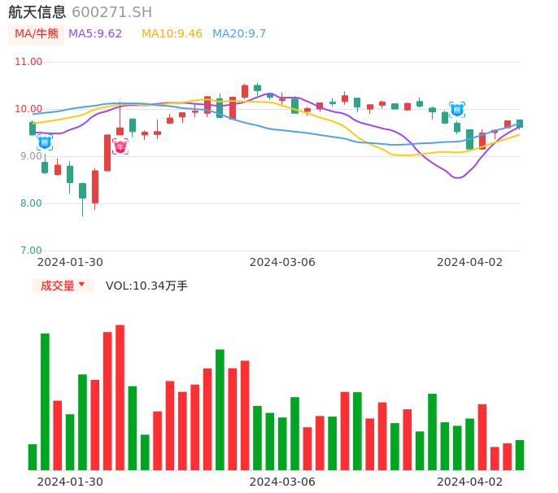Click the 2024-03-06 date on price axis

click(x=282, y=262)
